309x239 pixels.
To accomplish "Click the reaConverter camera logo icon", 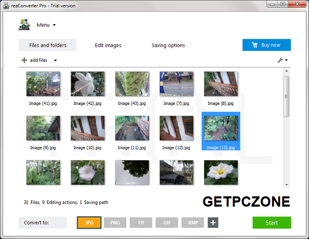I will pos(24,24).
